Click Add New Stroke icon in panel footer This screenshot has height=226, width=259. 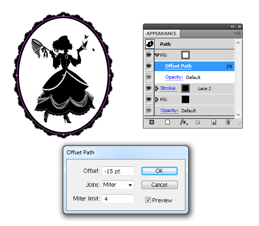point(152,122)
